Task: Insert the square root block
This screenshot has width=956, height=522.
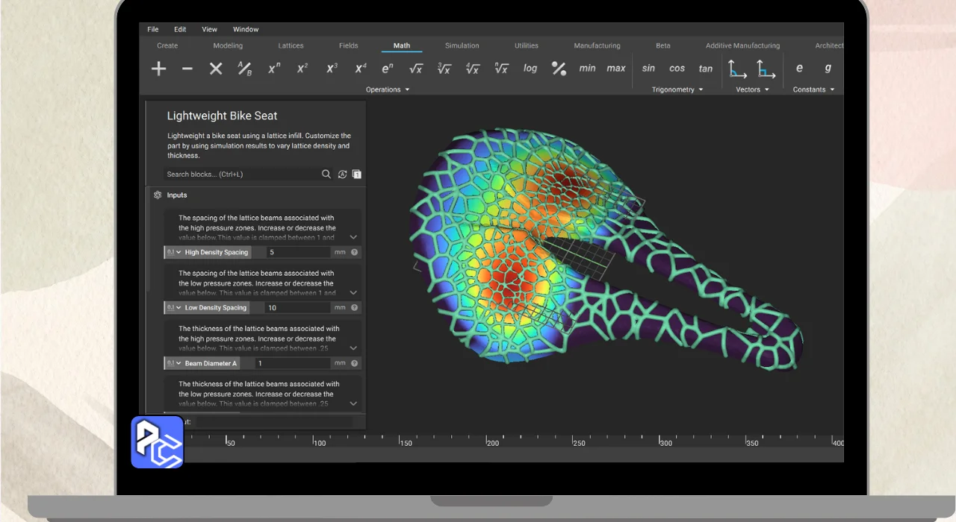Action: point(416,69)
